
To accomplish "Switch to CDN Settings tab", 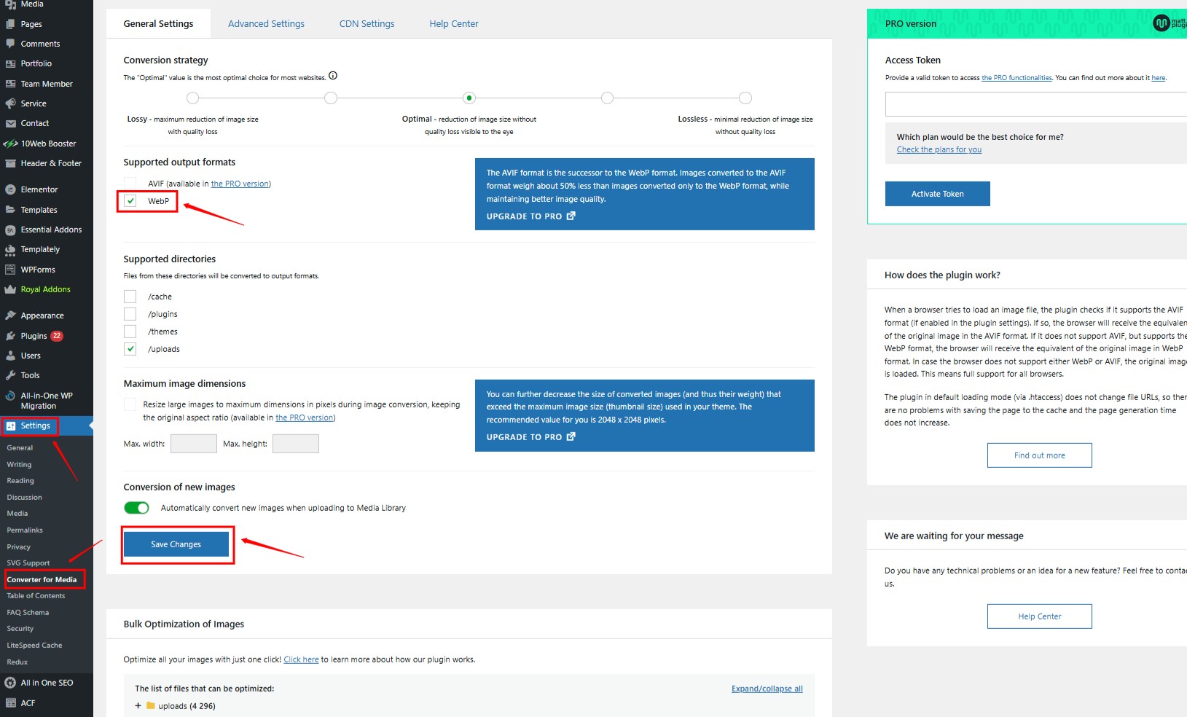I will (367, 24).
